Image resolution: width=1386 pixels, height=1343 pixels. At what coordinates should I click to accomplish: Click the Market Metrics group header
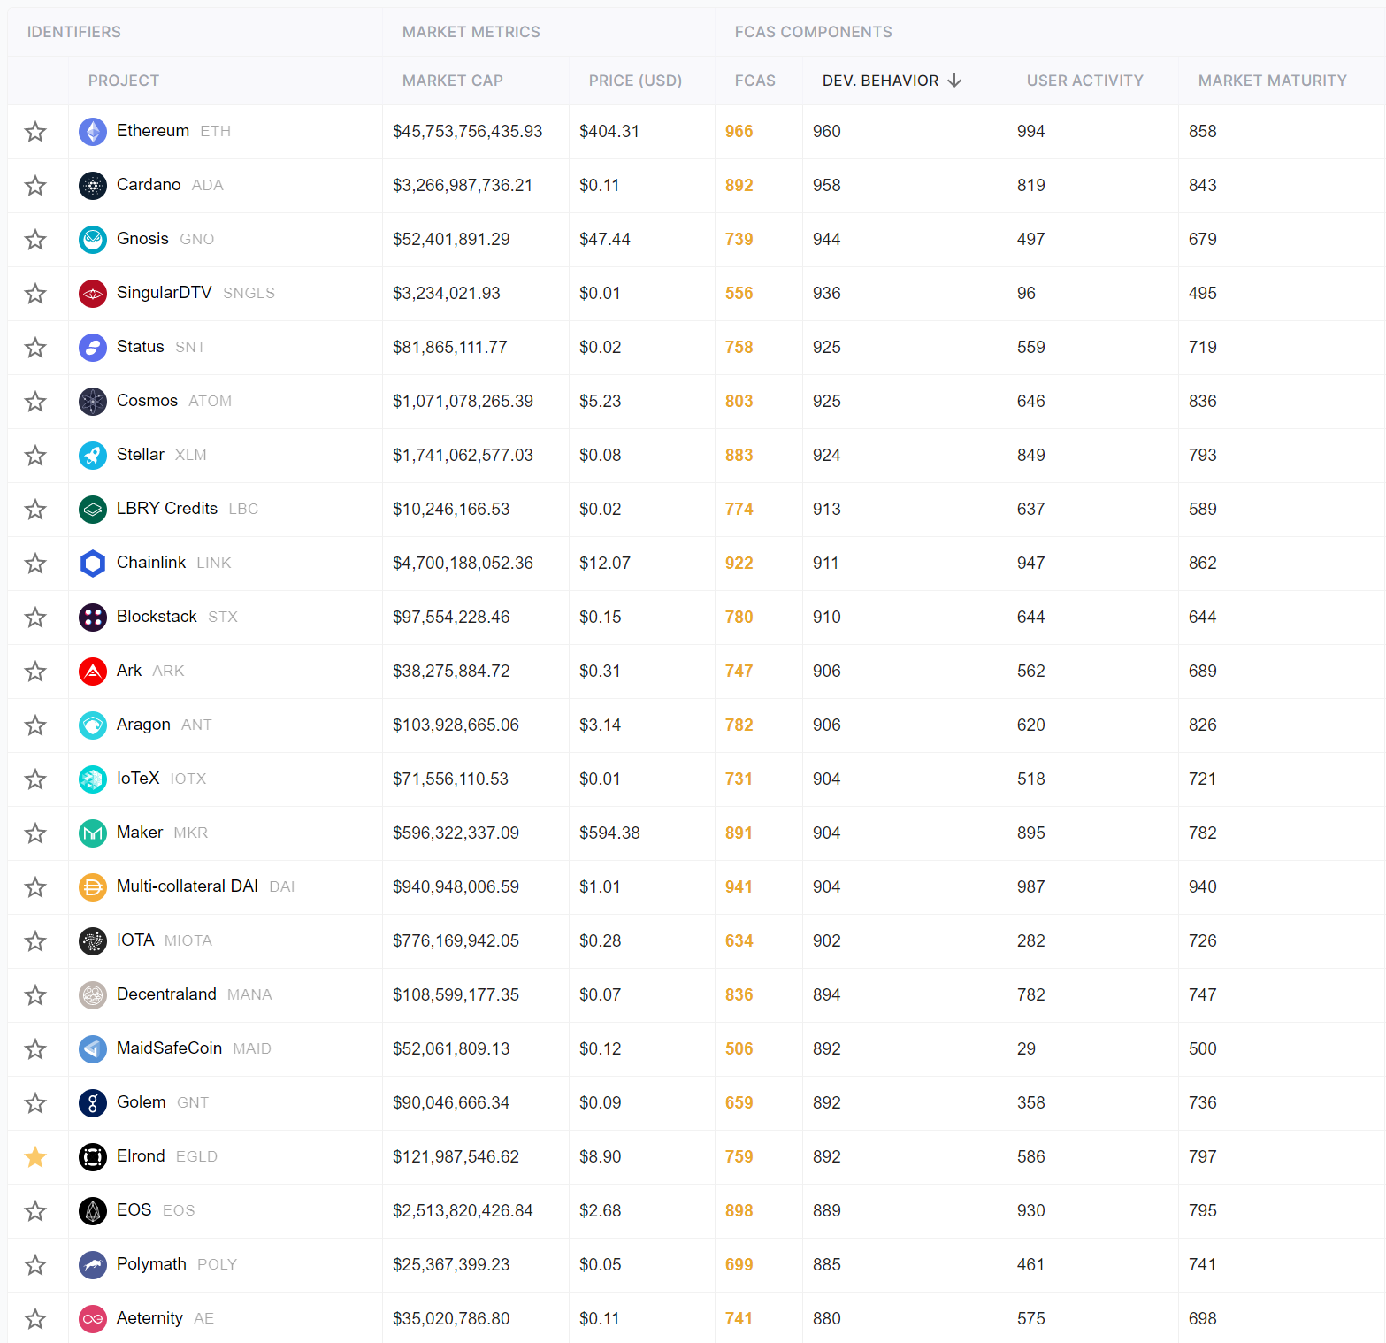coord(471,32)
